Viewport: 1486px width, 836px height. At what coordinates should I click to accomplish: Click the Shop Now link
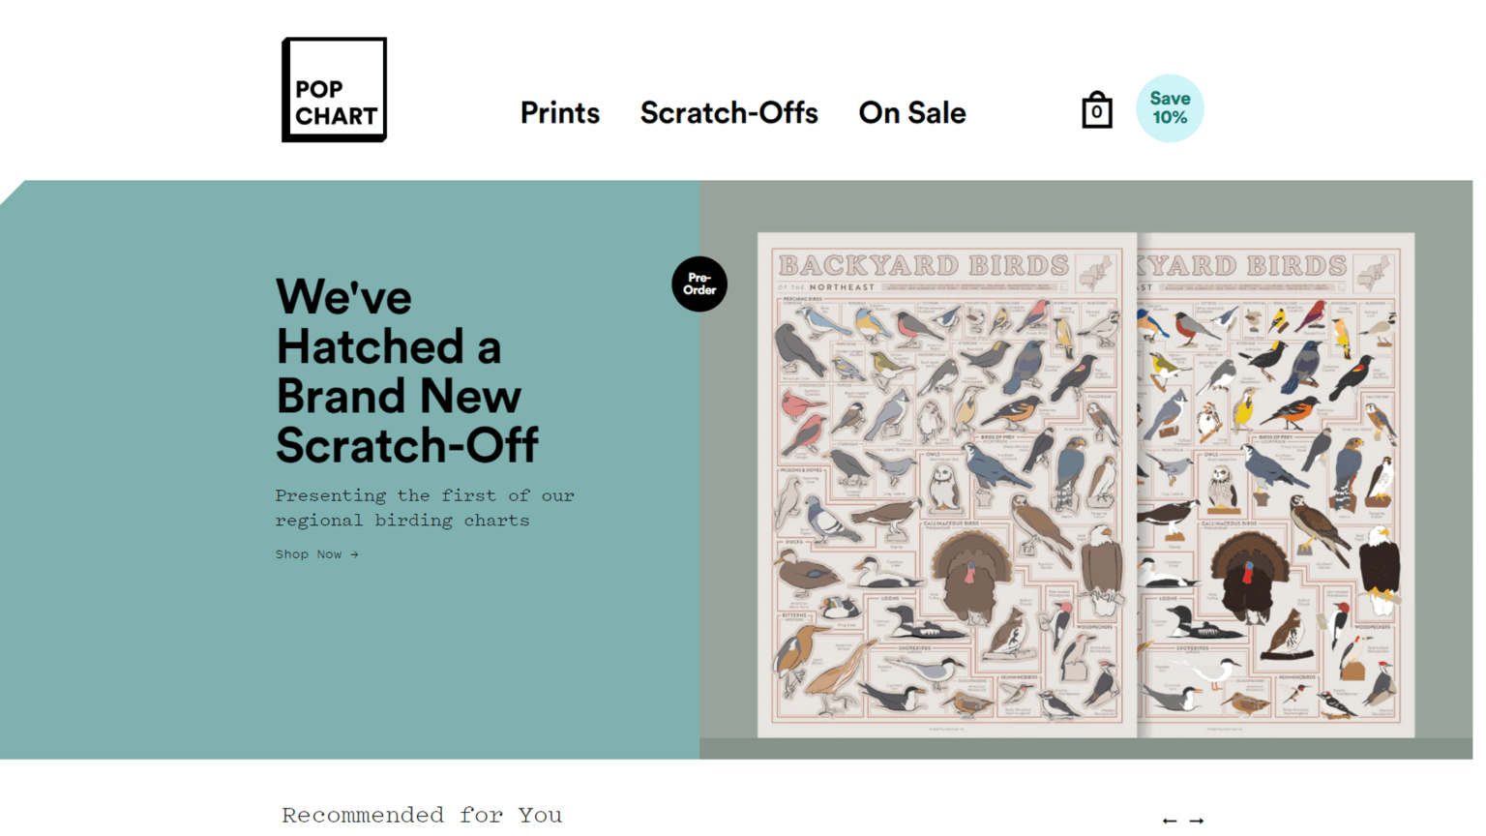tap(308, 553)
